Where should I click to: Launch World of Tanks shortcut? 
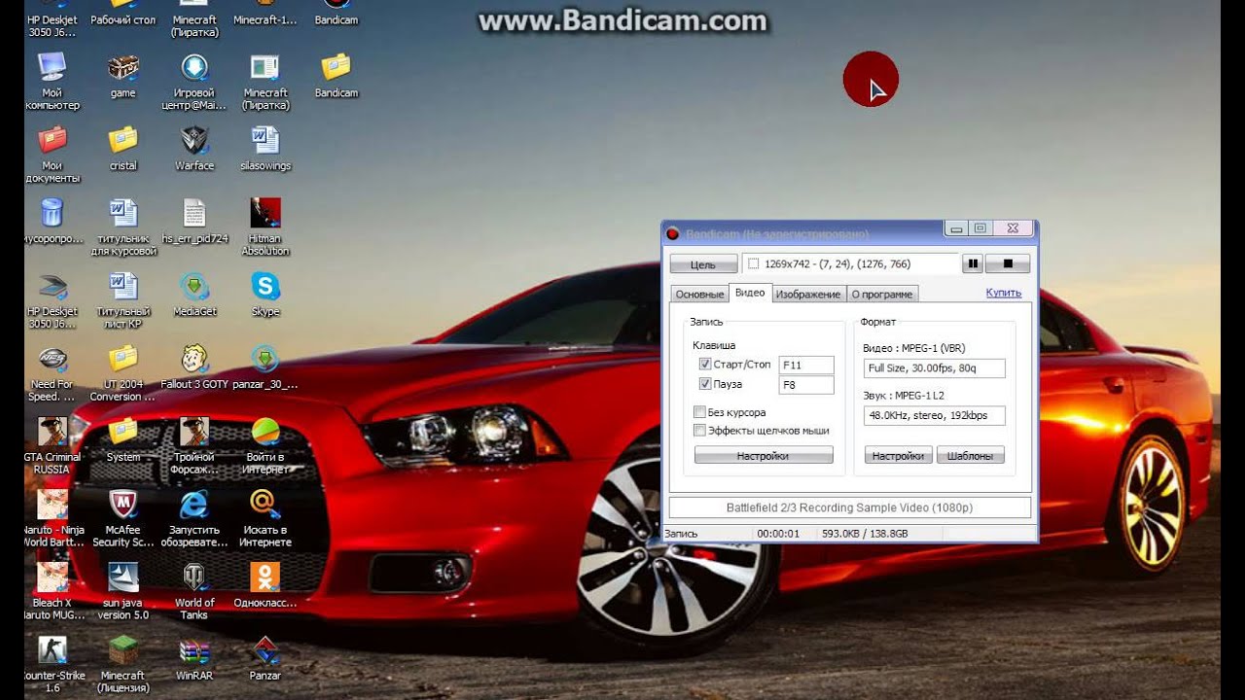(195, 591)
